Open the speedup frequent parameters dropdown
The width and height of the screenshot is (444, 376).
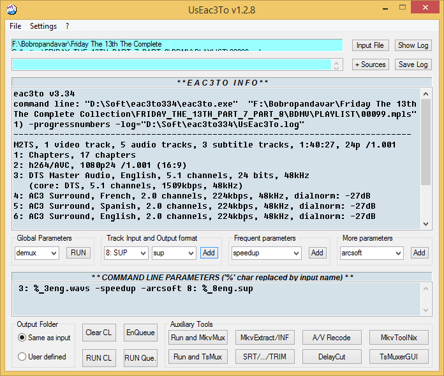(x=266, y=253)
